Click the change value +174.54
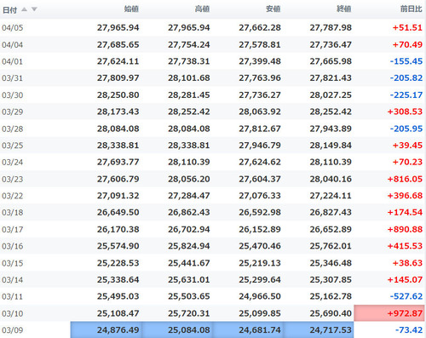The height and width of the screenshot is (338, 426). pos(405,212)
